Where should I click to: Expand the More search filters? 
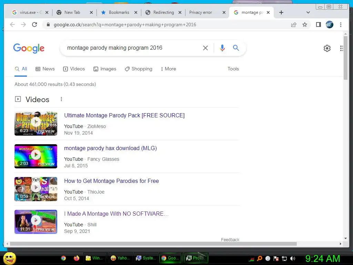(168, 69)
